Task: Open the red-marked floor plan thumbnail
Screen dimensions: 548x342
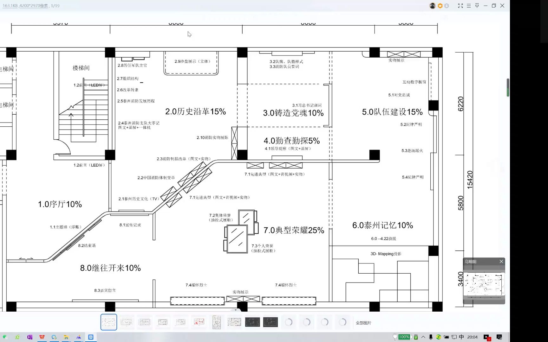Action: (199, 322)
